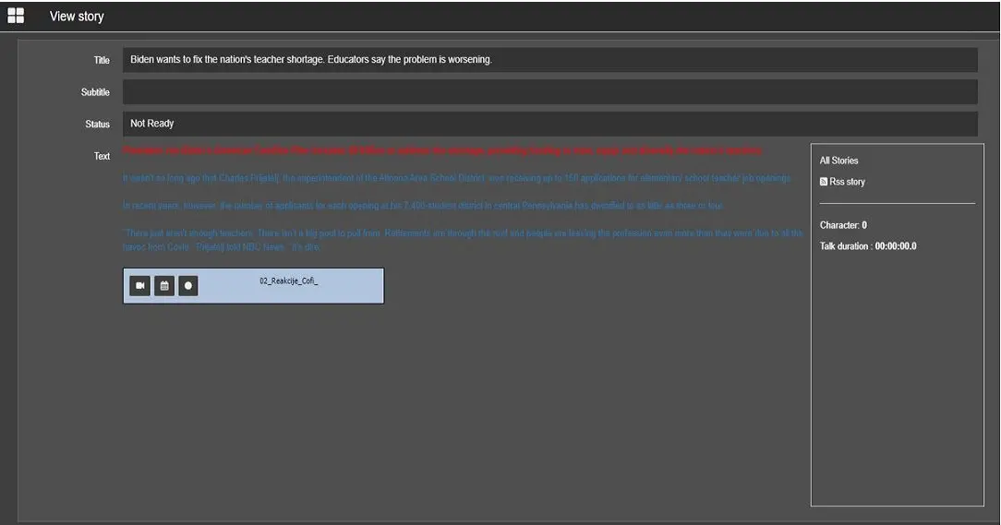1001x525 pixels.
Task: Click the circle record icon on the clip
Action: tap(188, 286)
